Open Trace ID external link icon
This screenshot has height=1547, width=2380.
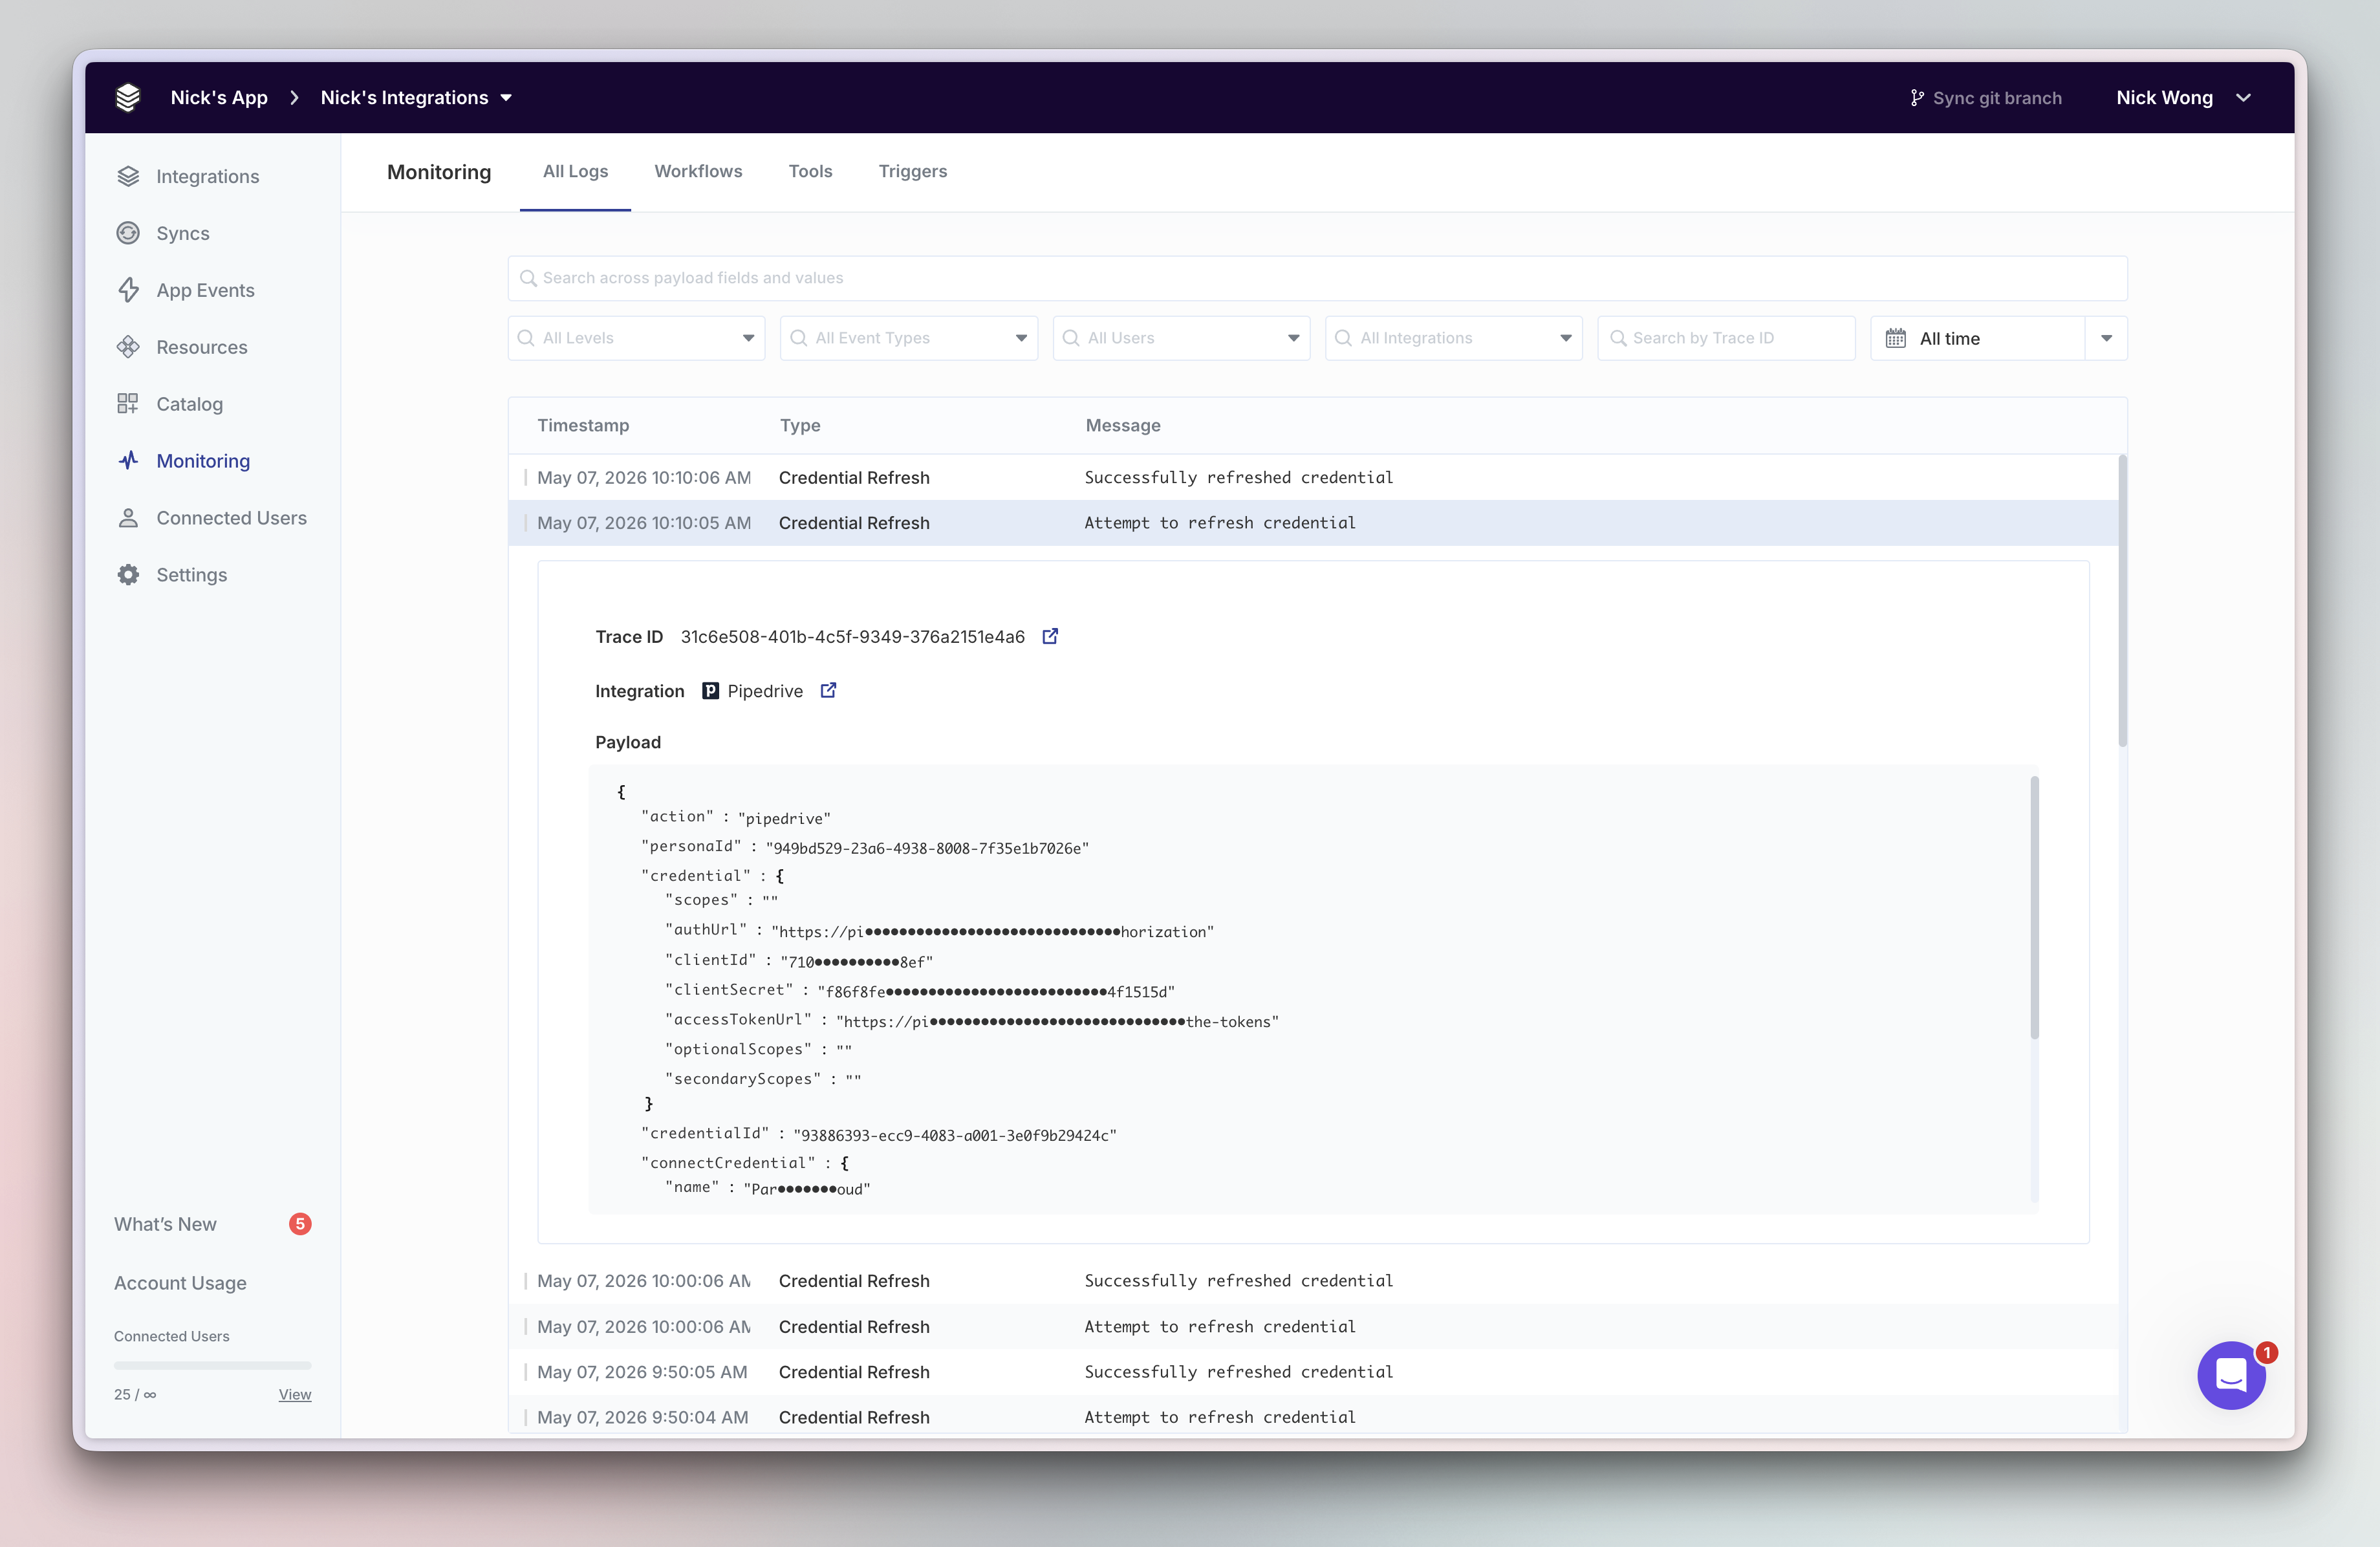1050,636
